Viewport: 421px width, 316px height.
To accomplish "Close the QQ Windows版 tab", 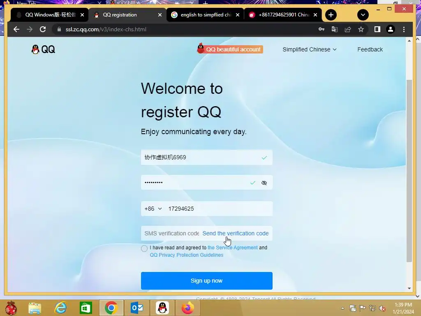I will tap(82, 15).
